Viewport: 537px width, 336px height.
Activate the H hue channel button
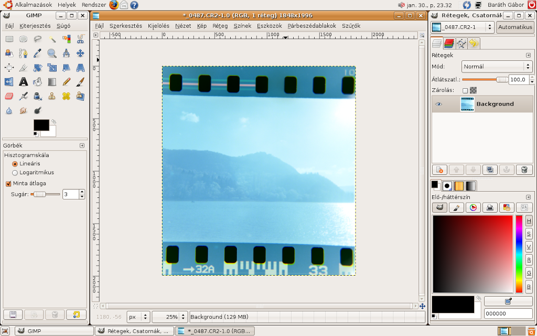(529, 221)
